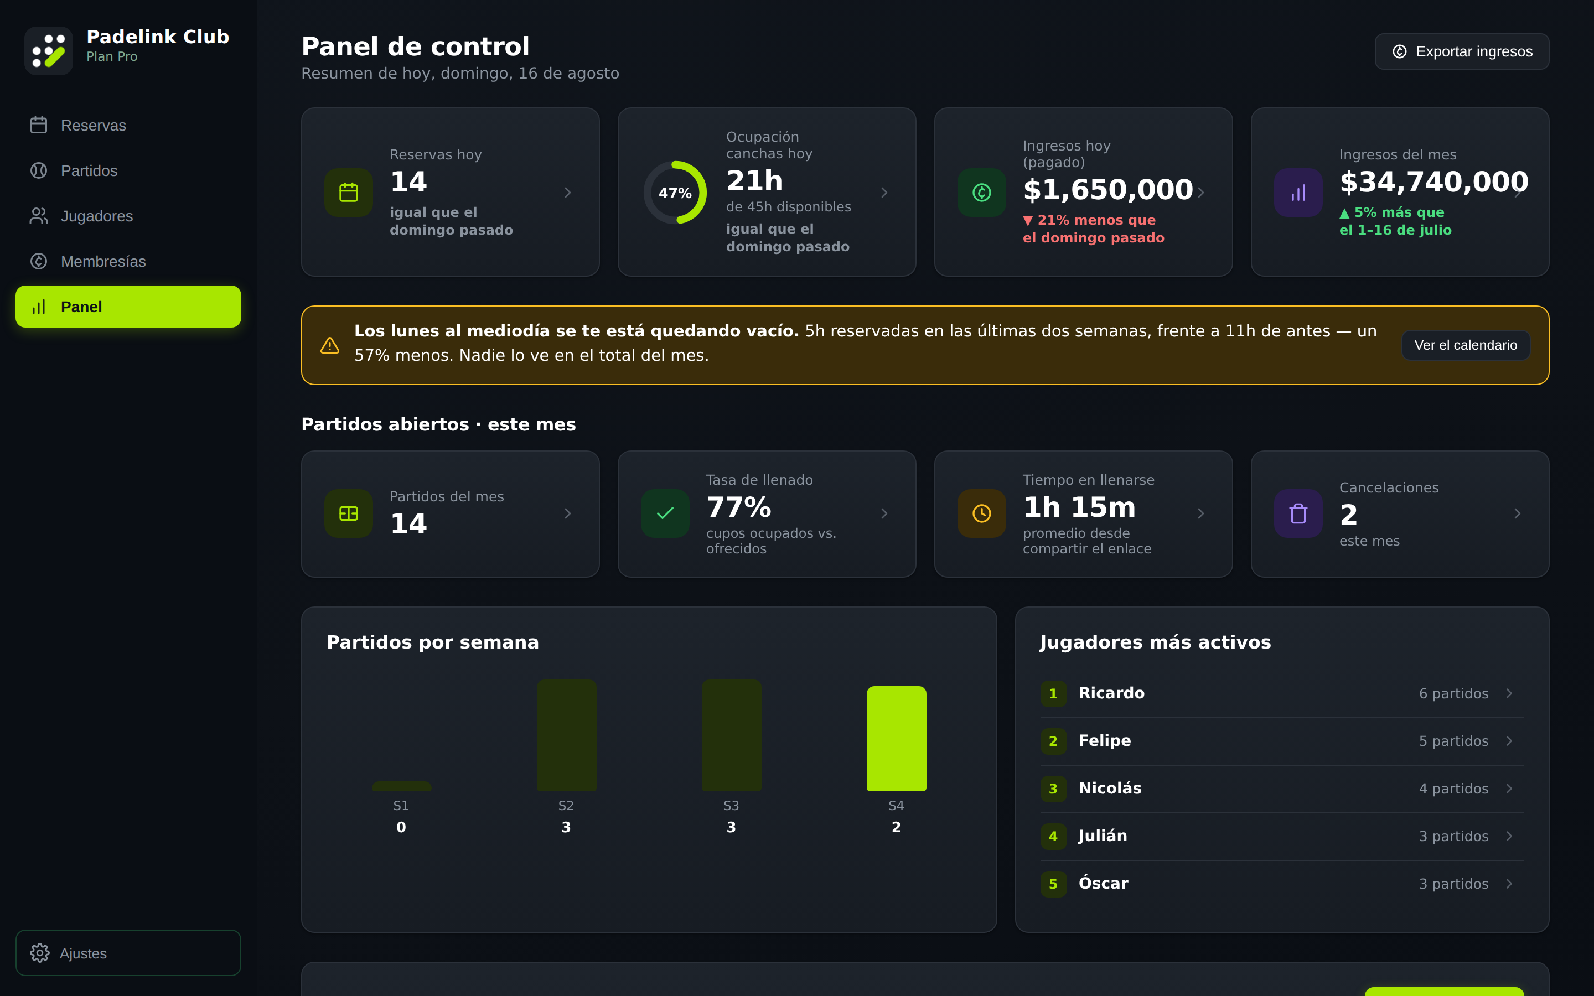The height and width of the screenshot is (996, 1594).
Task: Click rank badge 1 next to Ricardo
Action: click(1053, 694)
